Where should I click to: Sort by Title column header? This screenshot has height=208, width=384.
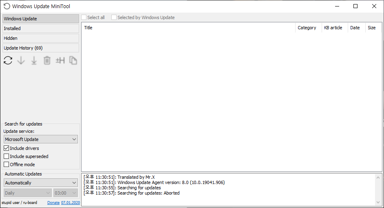pos(188,28)
